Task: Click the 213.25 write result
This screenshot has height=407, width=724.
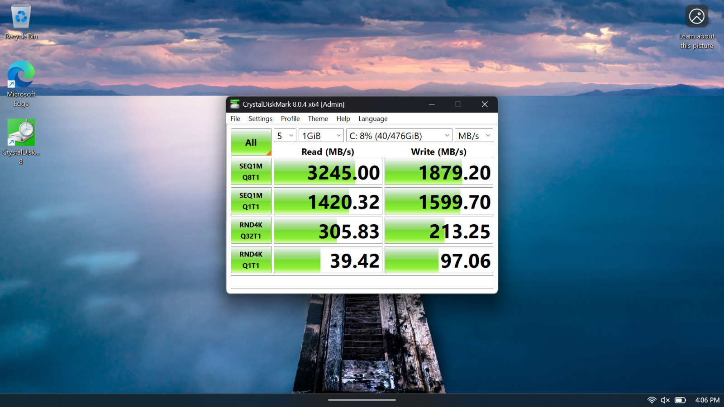Action: pyautogui.click(x=439, y=230)
